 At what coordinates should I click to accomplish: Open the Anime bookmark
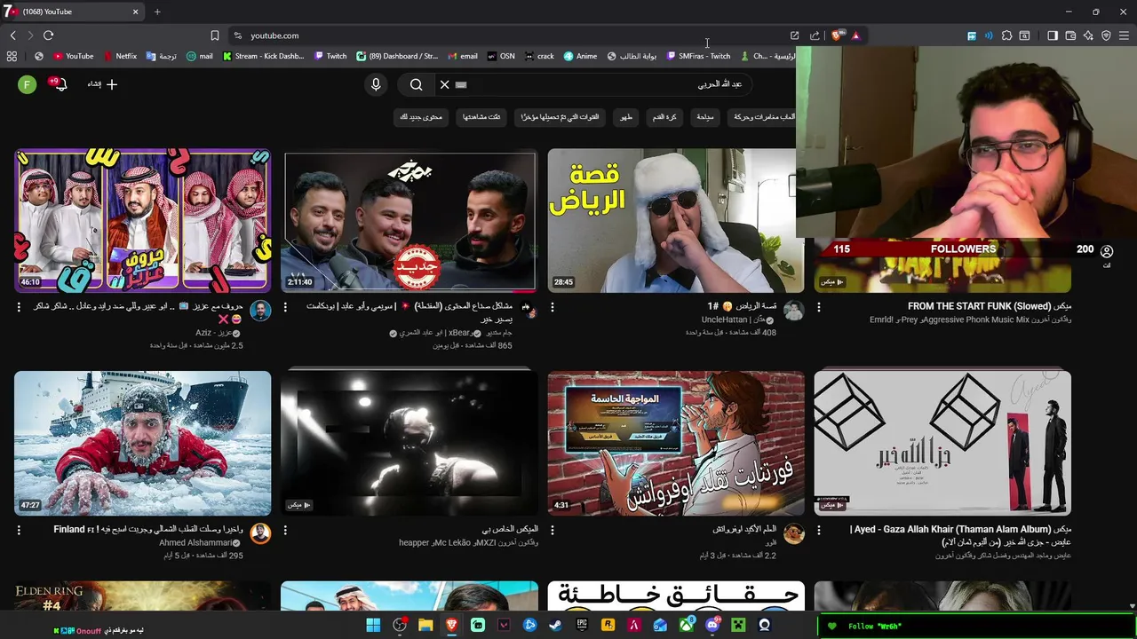(580, 56)
